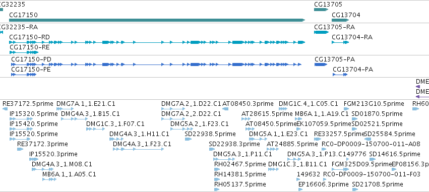The height and width of the screenshot is (192, 429).
Task: Select the SD01870.5prime label
Action: click(377, 113)
